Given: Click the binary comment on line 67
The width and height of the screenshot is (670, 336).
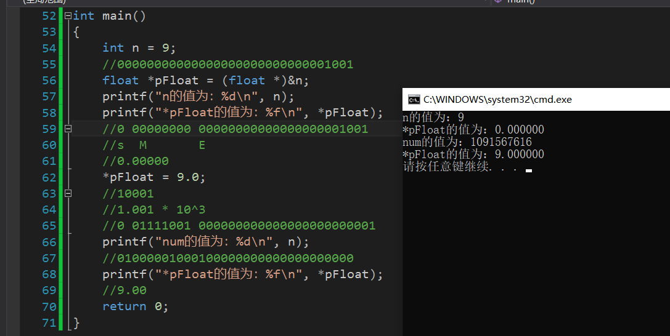Looking at the screenshot, I should pyautogui.click(x=227, y=258).
